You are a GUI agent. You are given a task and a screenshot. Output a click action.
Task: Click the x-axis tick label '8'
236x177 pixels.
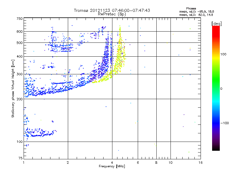click(x=156, y=163)
